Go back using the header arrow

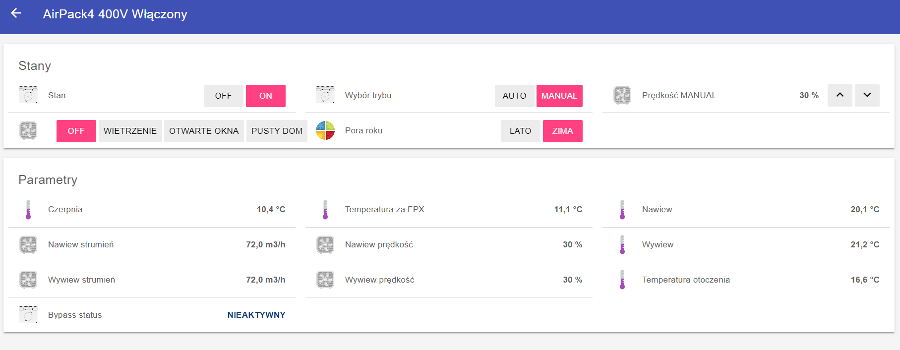[x=16, y=13]
